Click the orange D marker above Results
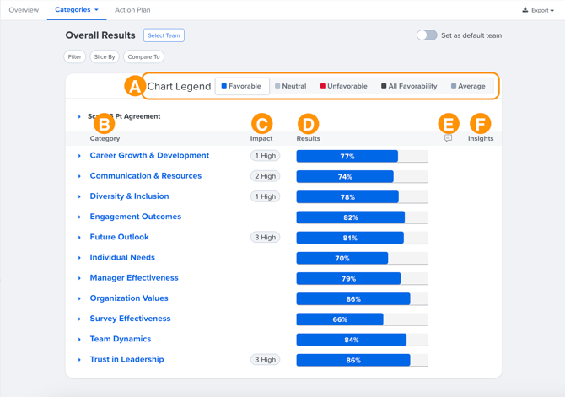 click(309, 123)
